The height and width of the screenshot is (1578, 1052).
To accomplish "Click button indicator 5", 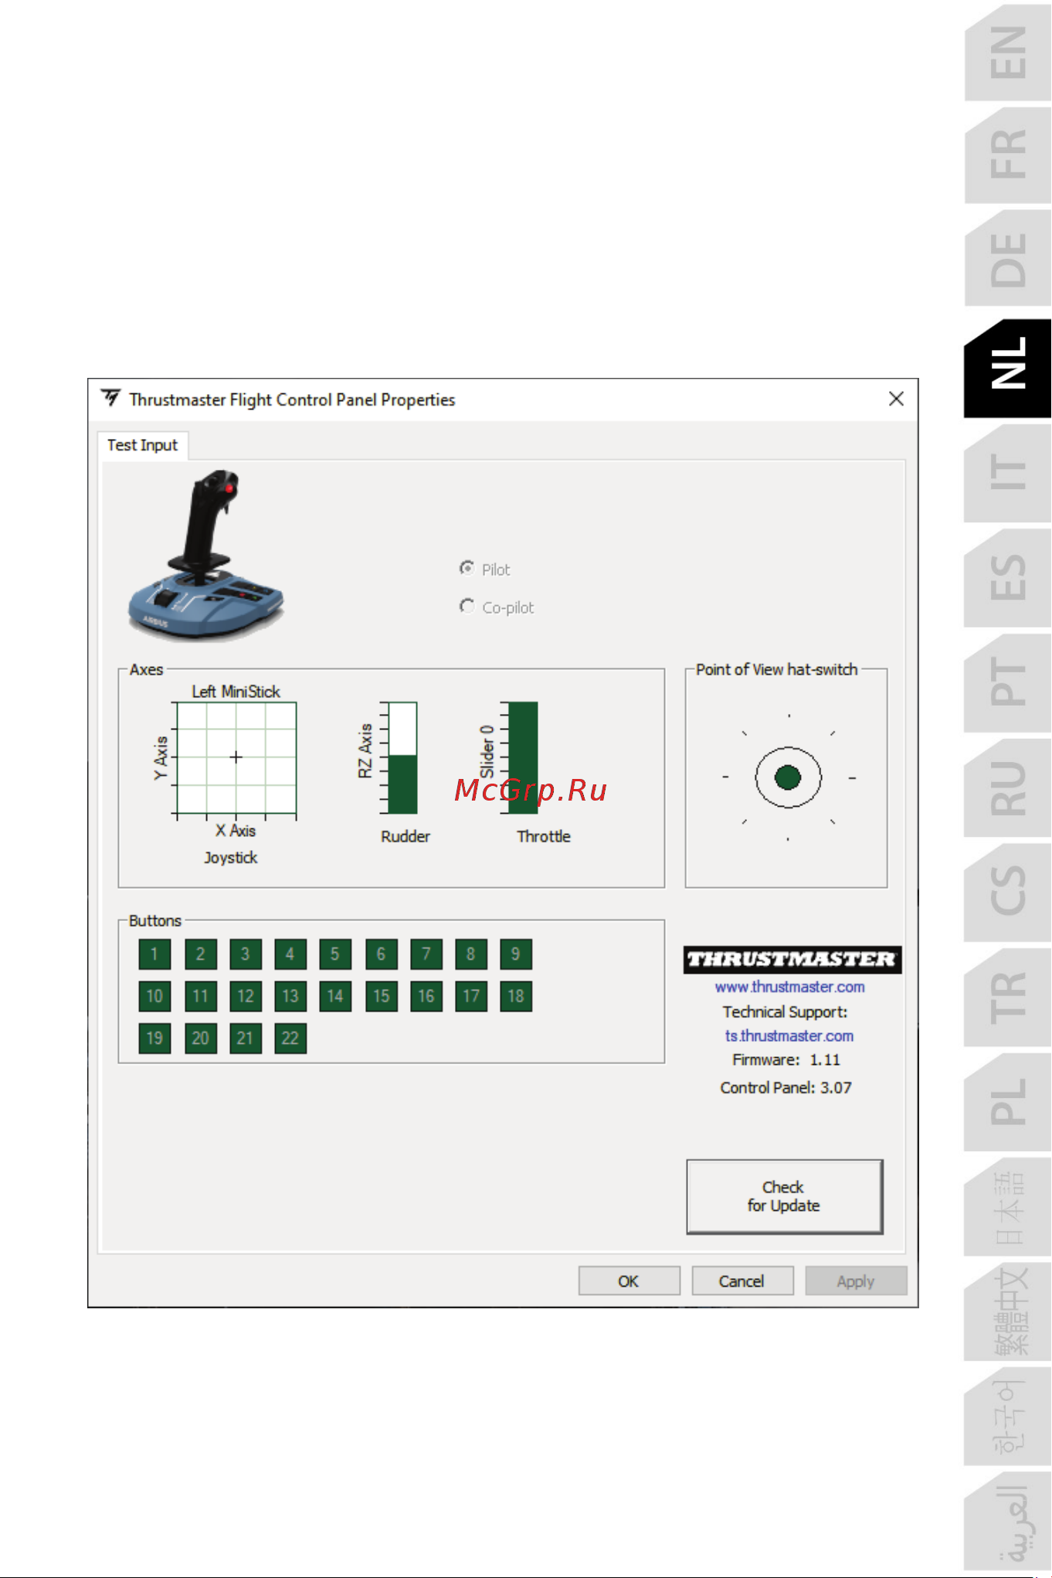I will [335, 954].
